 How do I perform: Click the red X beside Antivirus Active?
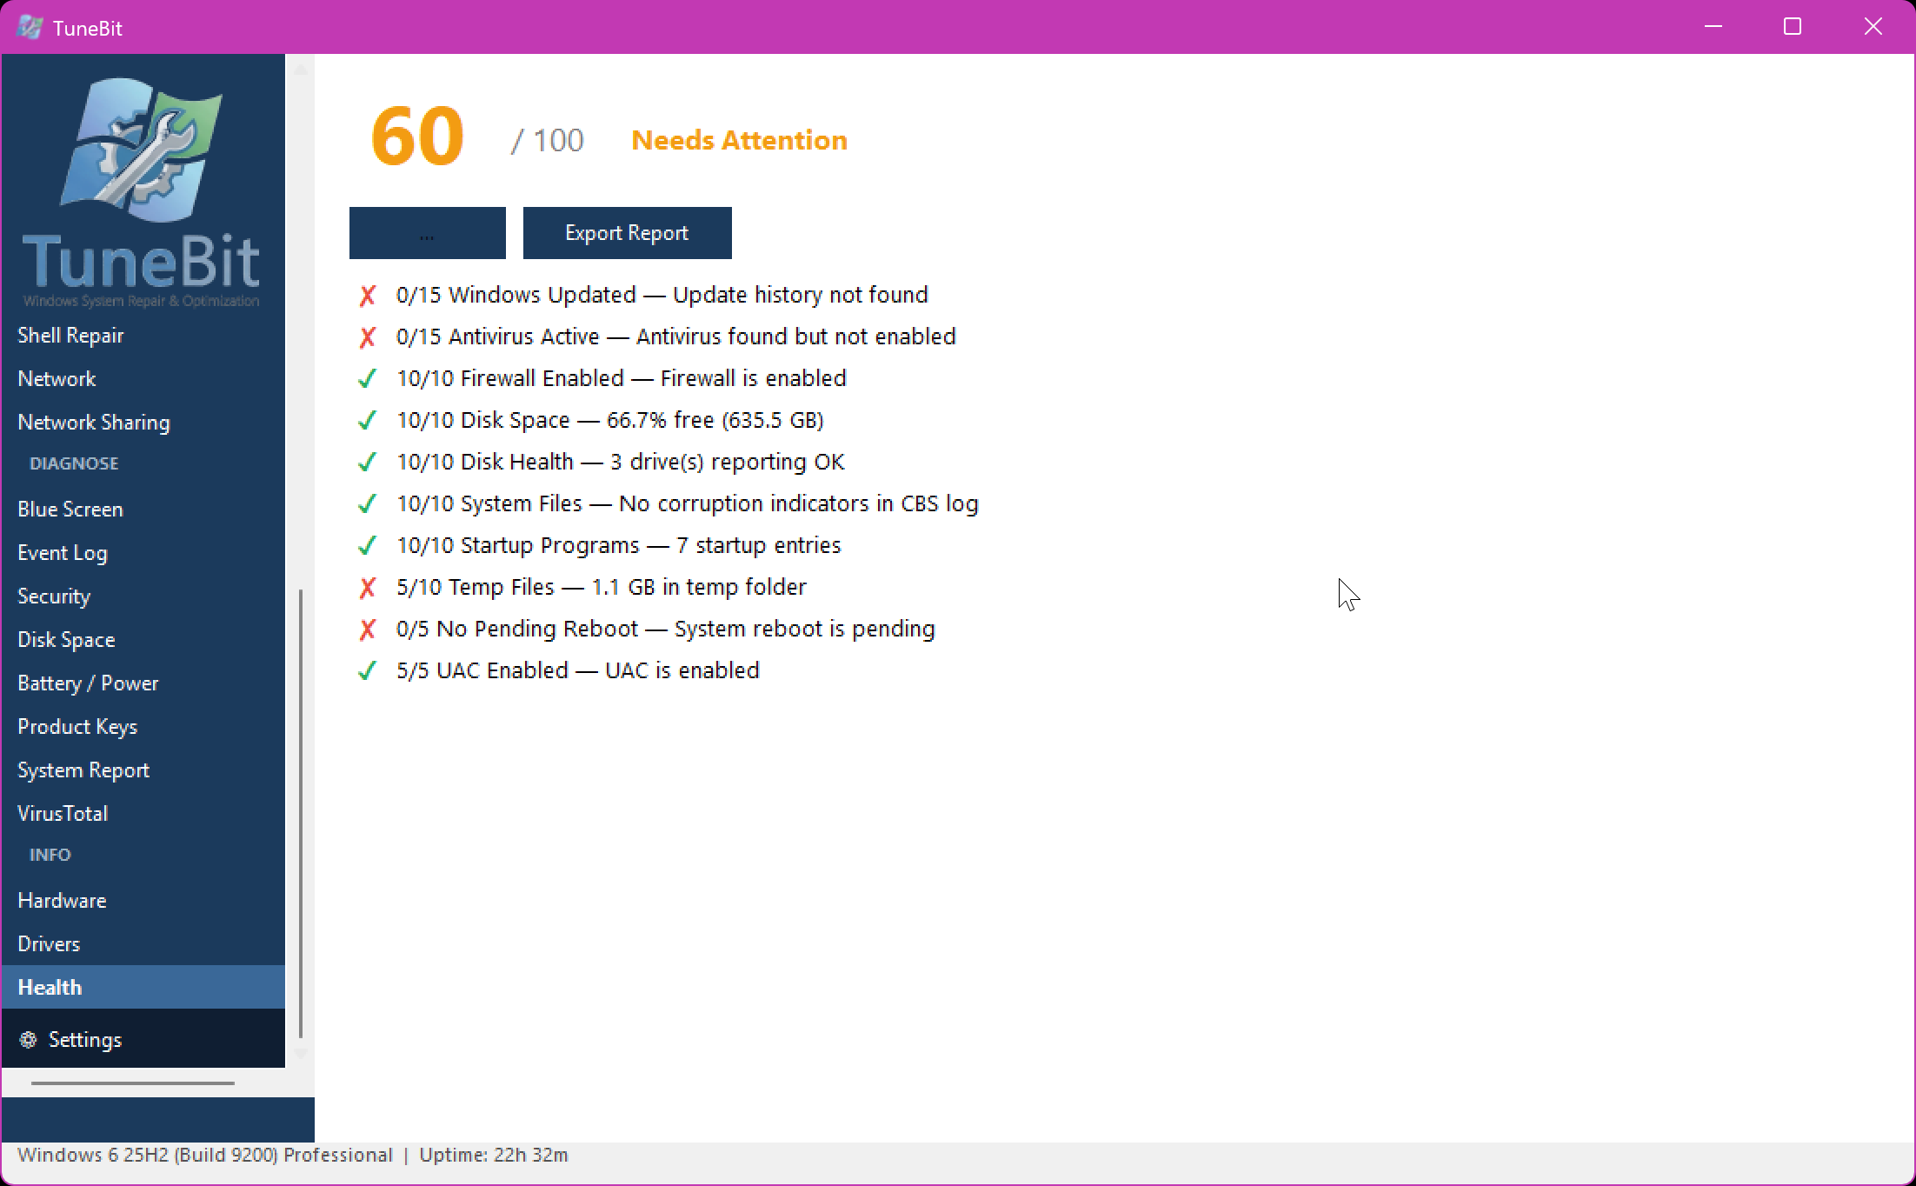pos(367,337)
